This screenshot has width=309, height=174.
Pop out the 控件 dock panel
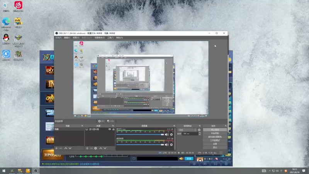[226, 126]
